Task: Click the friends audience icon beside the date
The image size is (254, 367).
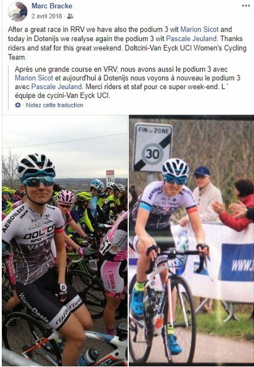Action: point(70,16)
